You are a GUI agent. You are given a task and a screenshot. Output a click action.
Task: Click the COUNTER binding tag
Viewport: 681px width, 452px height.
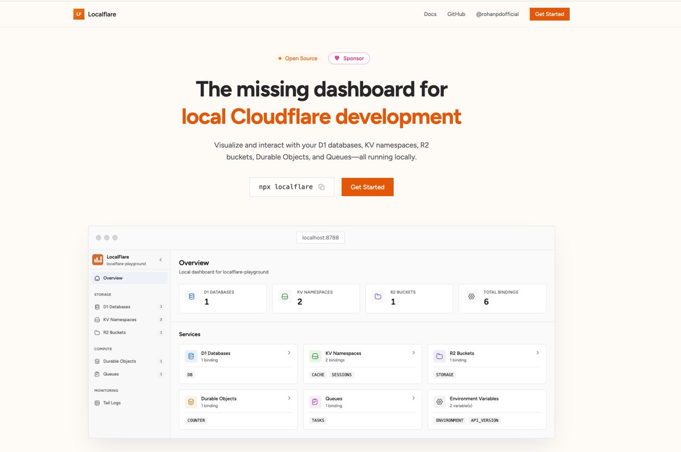click(196, 420)
